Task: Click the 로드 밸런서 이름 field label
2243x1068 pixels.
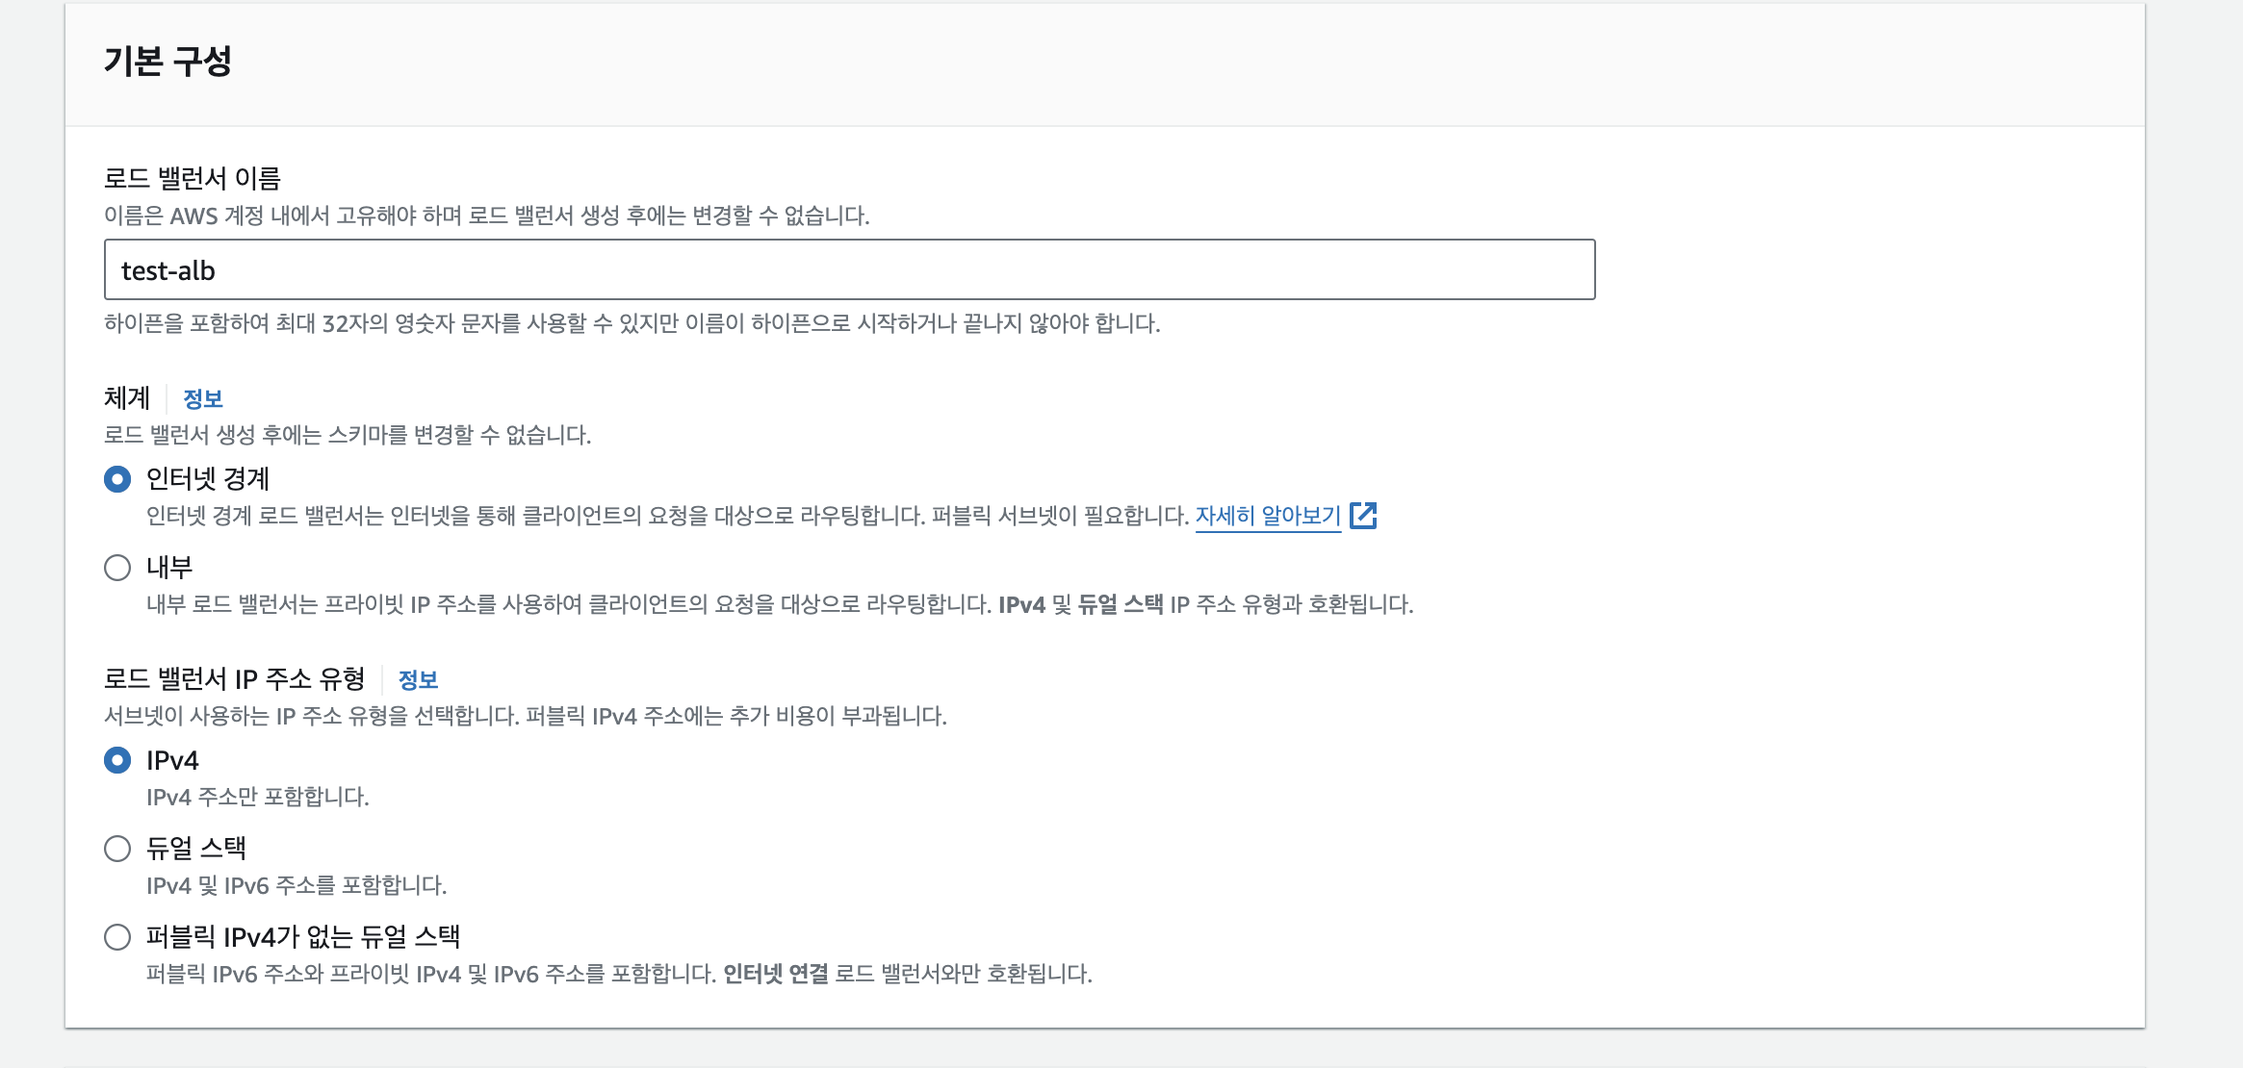Action: (x=192, y=178)
